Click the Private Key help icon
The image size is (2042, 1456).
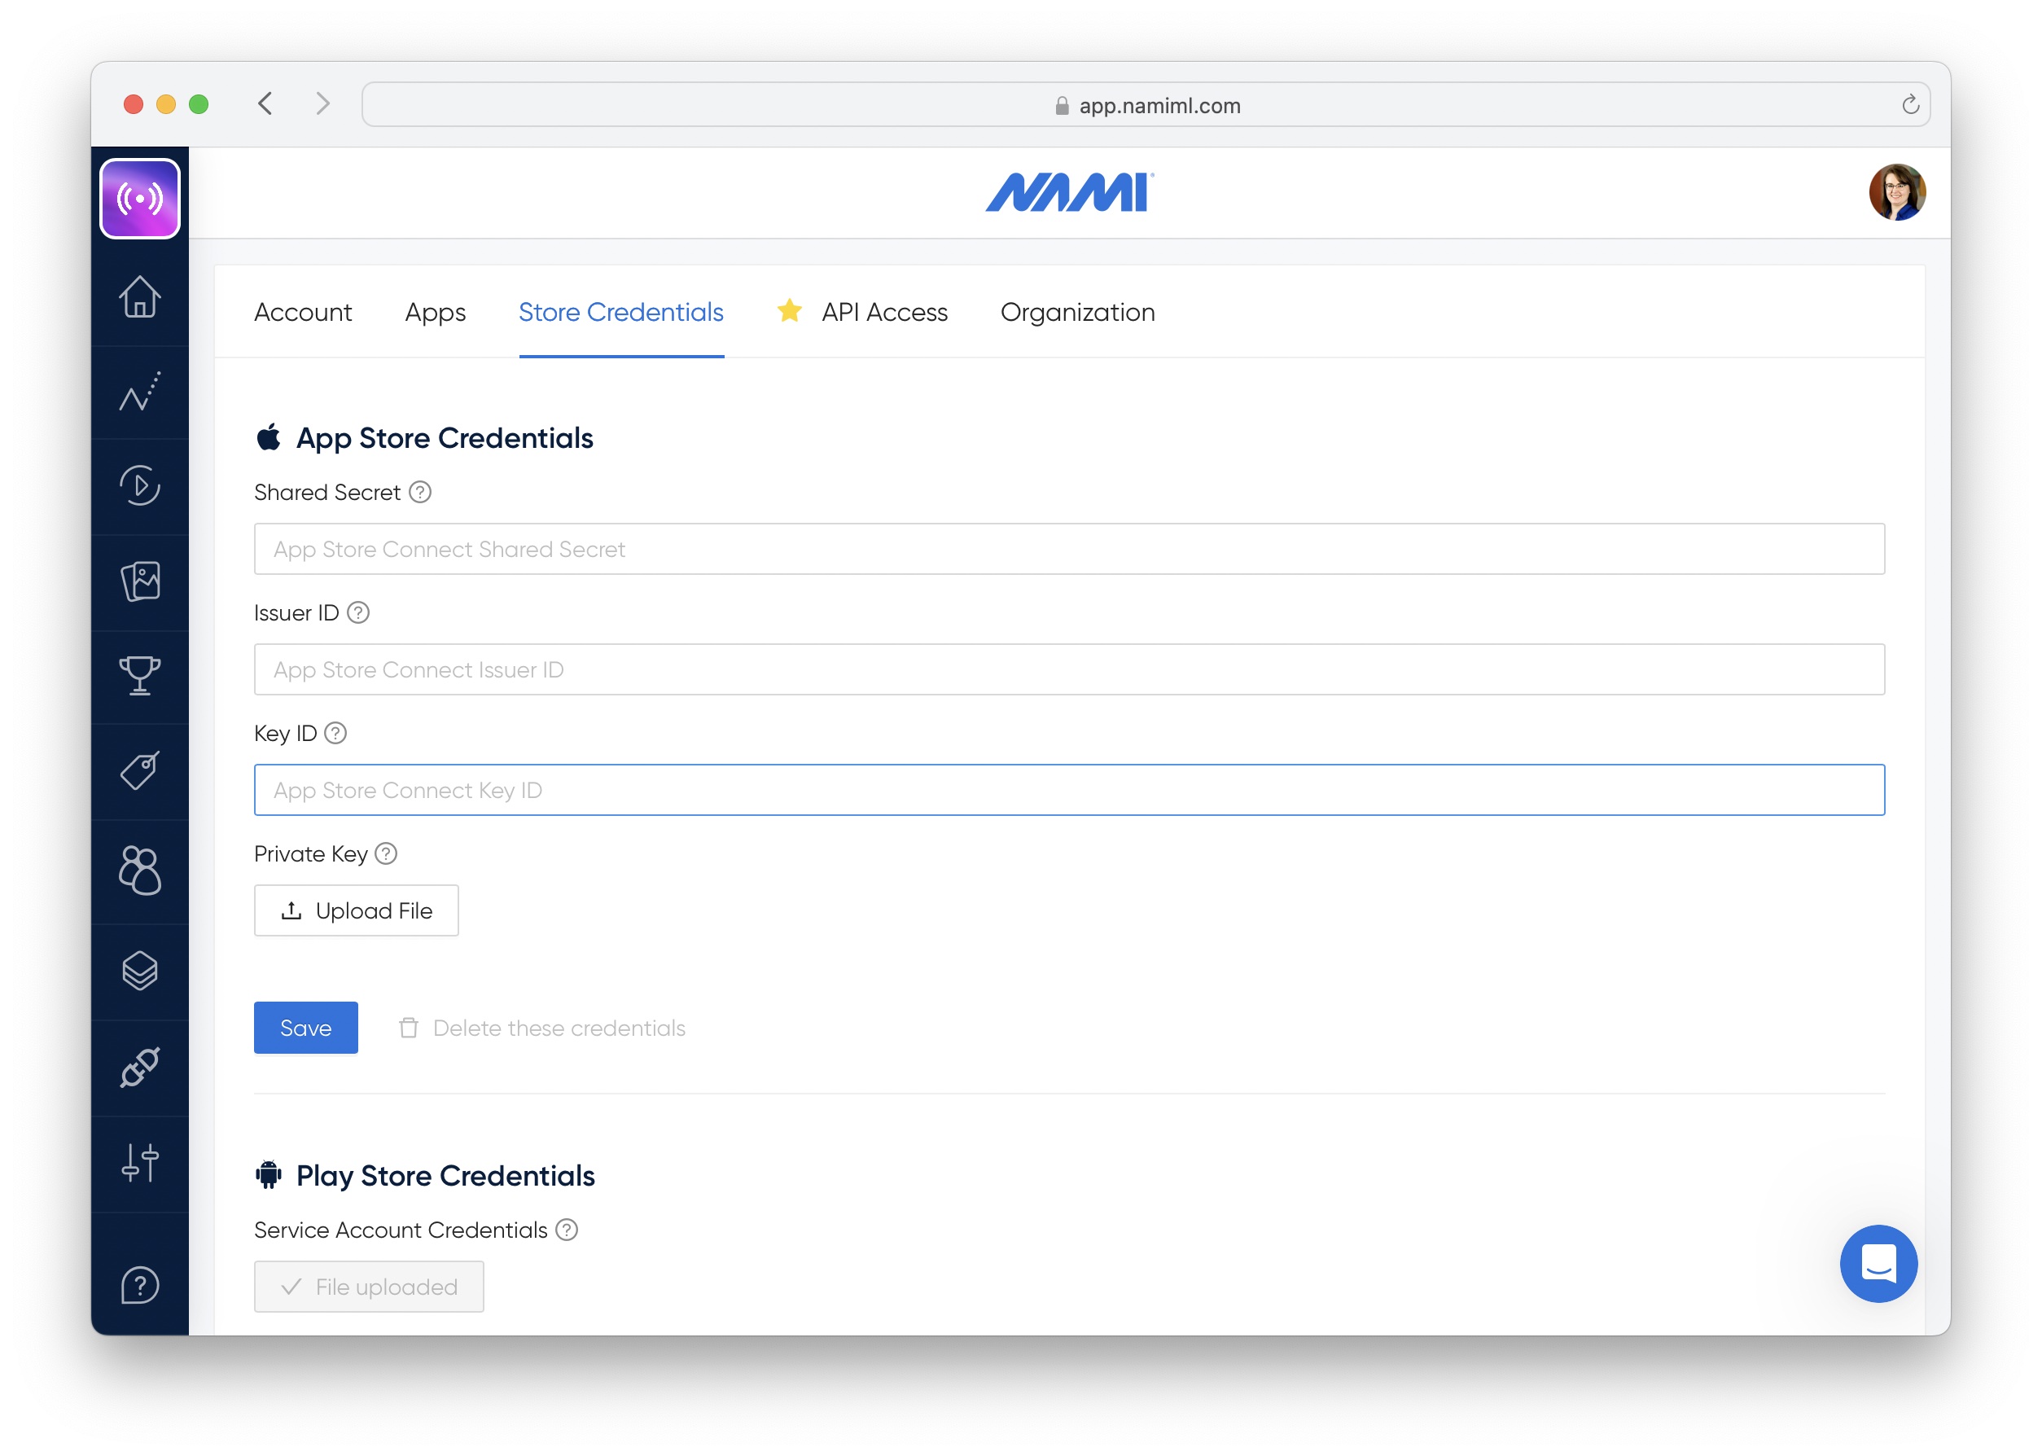(x=387, y=853)
